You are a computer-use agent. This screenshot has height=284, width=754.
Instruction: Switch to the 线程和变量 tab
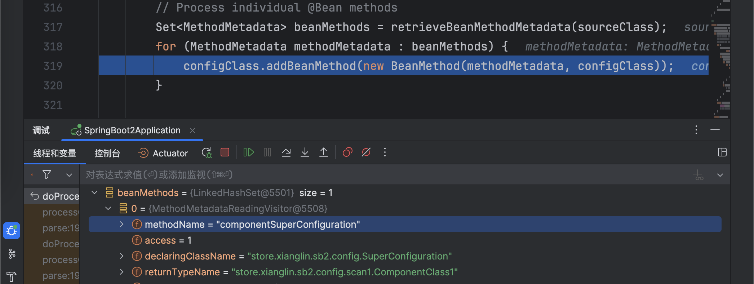(55, 154)
